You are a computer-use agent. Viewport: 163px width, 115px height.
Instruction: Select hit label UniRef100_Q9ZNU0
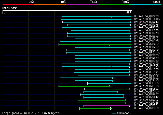pyautogui.click(x=146, y=92)
